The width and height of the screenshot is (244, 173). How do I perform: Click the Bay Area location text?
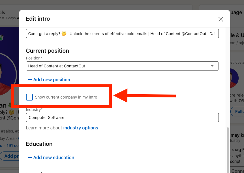point(7,138)
